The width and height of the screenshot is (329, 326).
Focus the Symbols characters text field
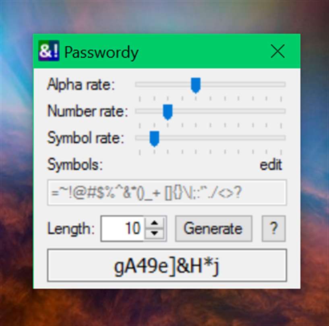(167, 192)
